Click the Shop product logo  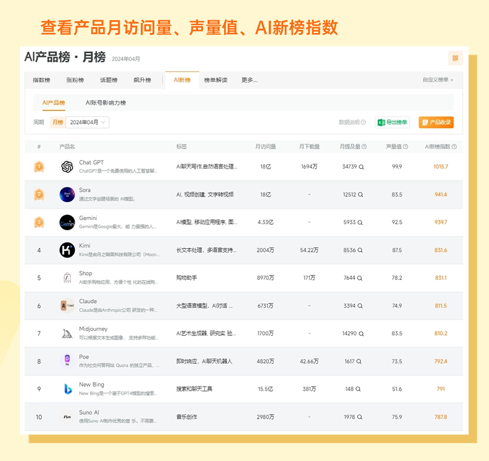pyautogui.click(x=67, y=278)
